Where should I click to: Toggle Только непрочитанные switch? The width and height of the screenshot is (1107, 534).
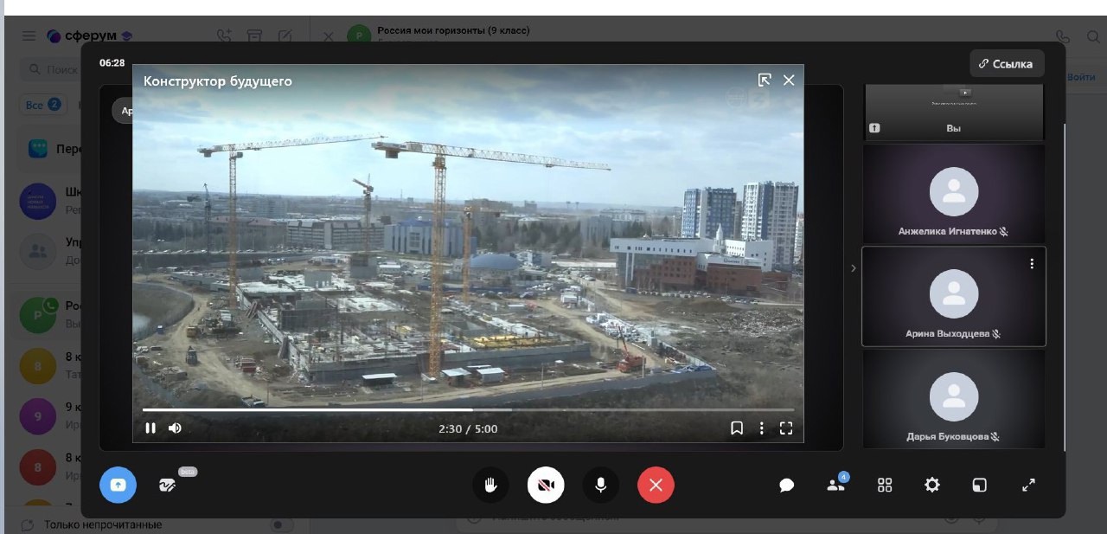(x=282, y=524)
